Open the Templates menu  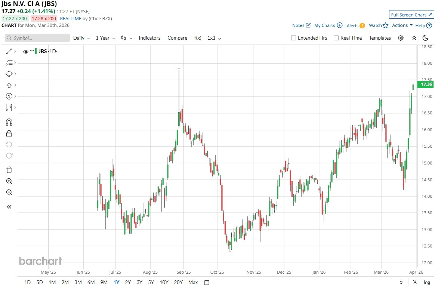tap(380, 38)
